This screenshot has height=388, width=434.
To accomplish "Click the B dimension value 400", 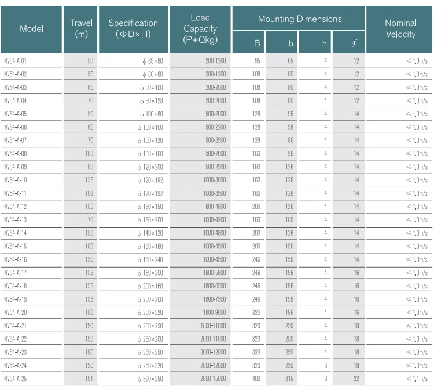I will [x=256, y=379].
